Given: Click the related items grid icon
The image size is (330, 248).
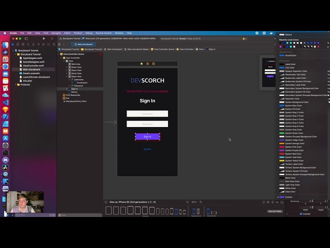Looking at the screenshot, I should [59, 44].
